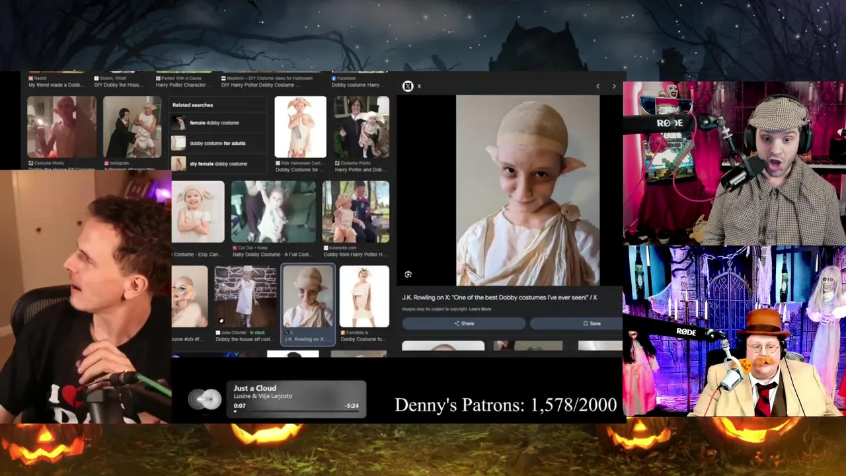The height and width of the screenshot is (476, 846).
Task: Open Kids Halloween Costume Dobby thumbnail
Action: point(300,127)
